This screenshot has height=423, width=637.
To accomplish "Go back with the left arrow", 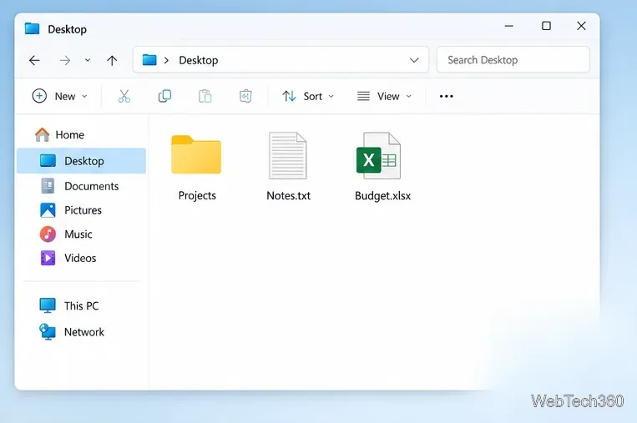I will point(34,60).
